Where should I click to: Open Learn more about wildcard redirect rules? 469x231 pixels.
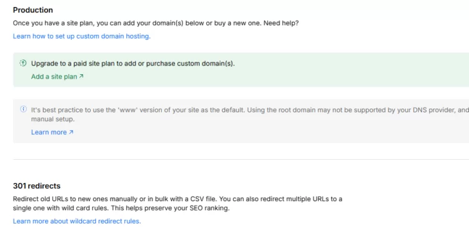point(77,221)
